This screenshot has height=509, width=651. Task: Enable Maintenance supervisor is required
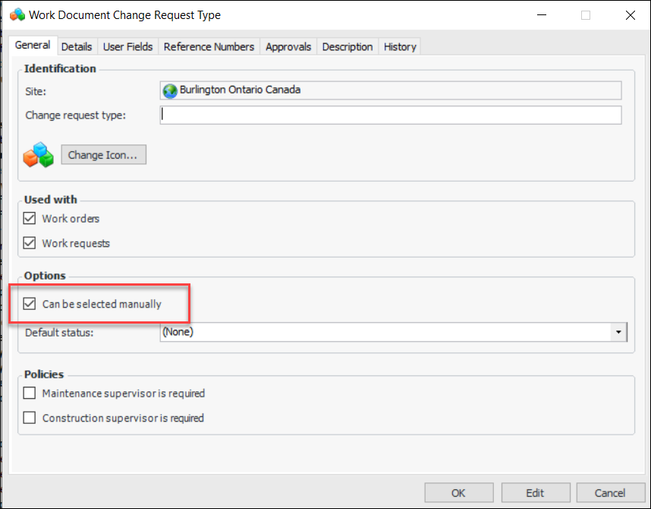tap(30, 394)
